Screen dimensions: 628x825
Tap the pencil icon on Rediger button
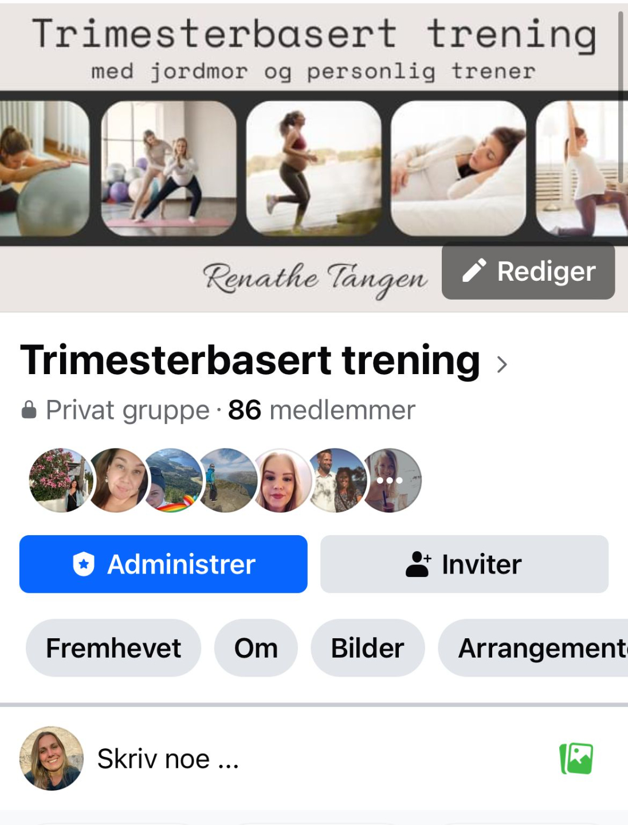474,271
